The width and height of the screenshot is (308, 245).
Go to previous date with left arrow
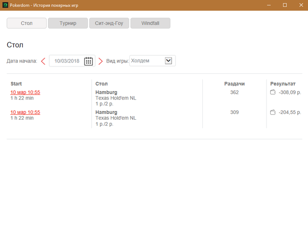coord(43,61)
